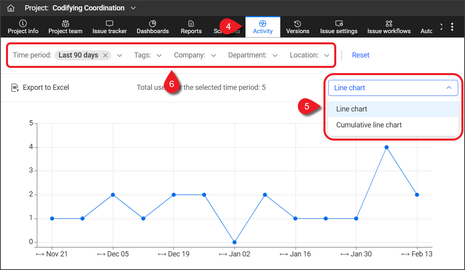
Task: Open the Location filter dropdown
Action: click(309, 56)
